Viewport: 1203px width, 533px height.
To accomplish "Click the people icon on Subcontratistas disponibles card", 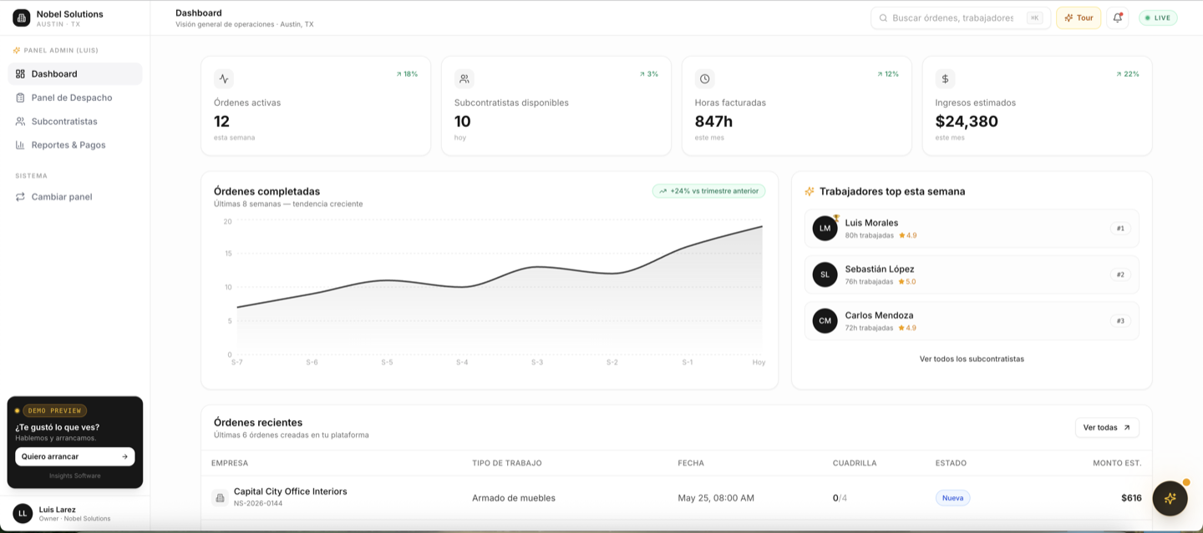I will pos(464,79).
